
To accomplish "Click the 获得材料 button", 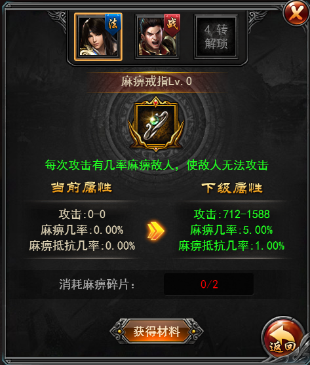I will pyautogui.click(x=157, y=332).
